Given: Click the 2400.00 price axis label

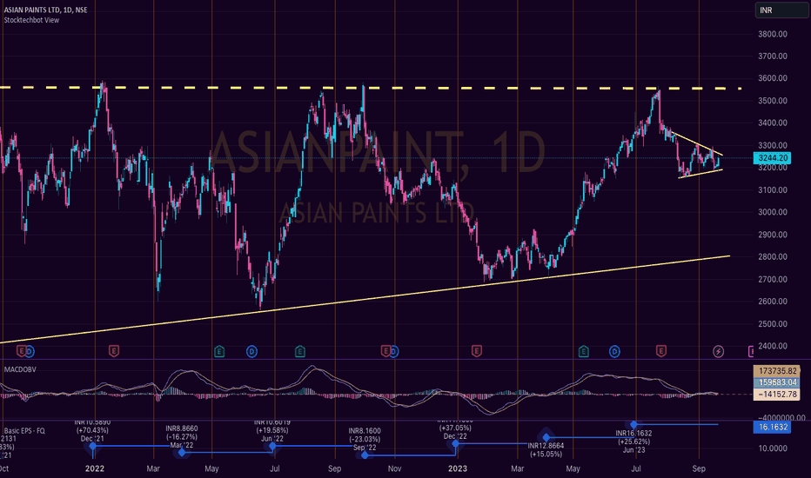Looking at the screenshot, I should (773, 346).
